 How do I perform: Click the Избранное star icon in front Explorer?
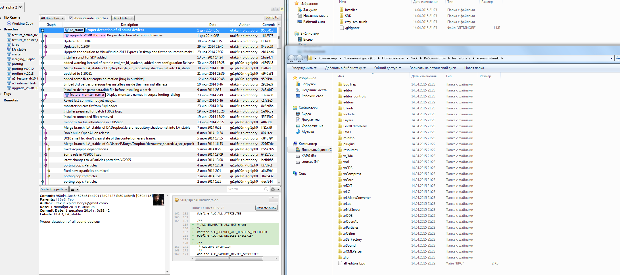pyautogui.click(x=295, y=78)
